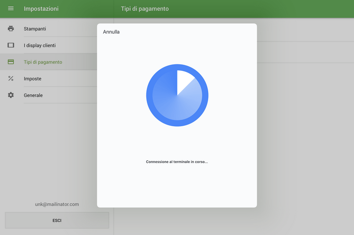The width and height of the screenshot is (354, 235).
Task: Click the Connessione al terminale status text
Action: click(177, 162)
